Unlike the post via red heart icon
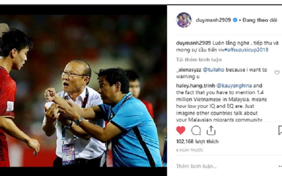This screenshot has width=282, height=176. pyautogui.click(x=181, y=130)
